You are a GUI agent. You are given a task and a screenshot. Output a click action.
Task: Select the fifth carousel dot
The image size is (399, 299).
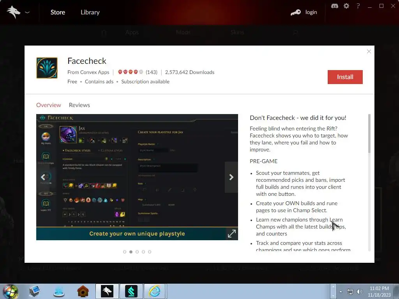coord(150,252)
